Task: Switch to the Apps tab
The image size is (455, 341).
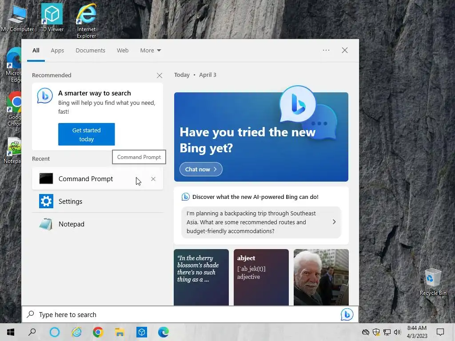Action: point(57,51)
